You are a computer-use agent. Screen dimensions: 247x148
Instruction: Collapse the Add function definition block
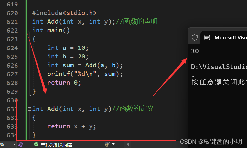[x=30, y=109]
